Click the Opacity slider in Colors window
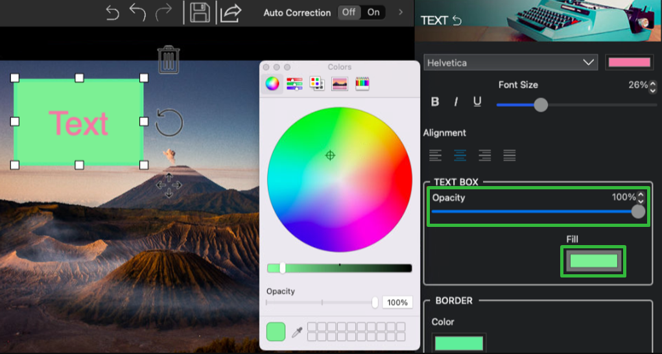This screenshot has height=354, width=662. pos(322,302)
